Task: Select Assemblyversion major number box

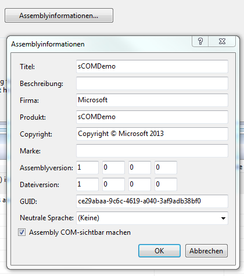Action: click(87, 167)
